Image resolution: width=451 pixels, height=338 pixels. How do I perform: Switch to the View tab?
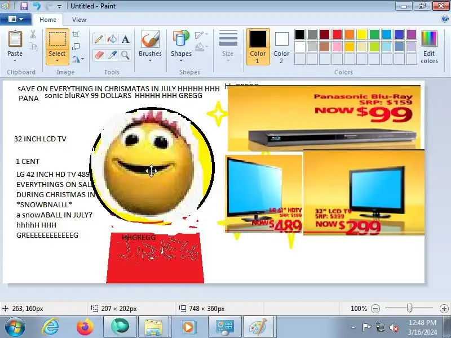79,20
